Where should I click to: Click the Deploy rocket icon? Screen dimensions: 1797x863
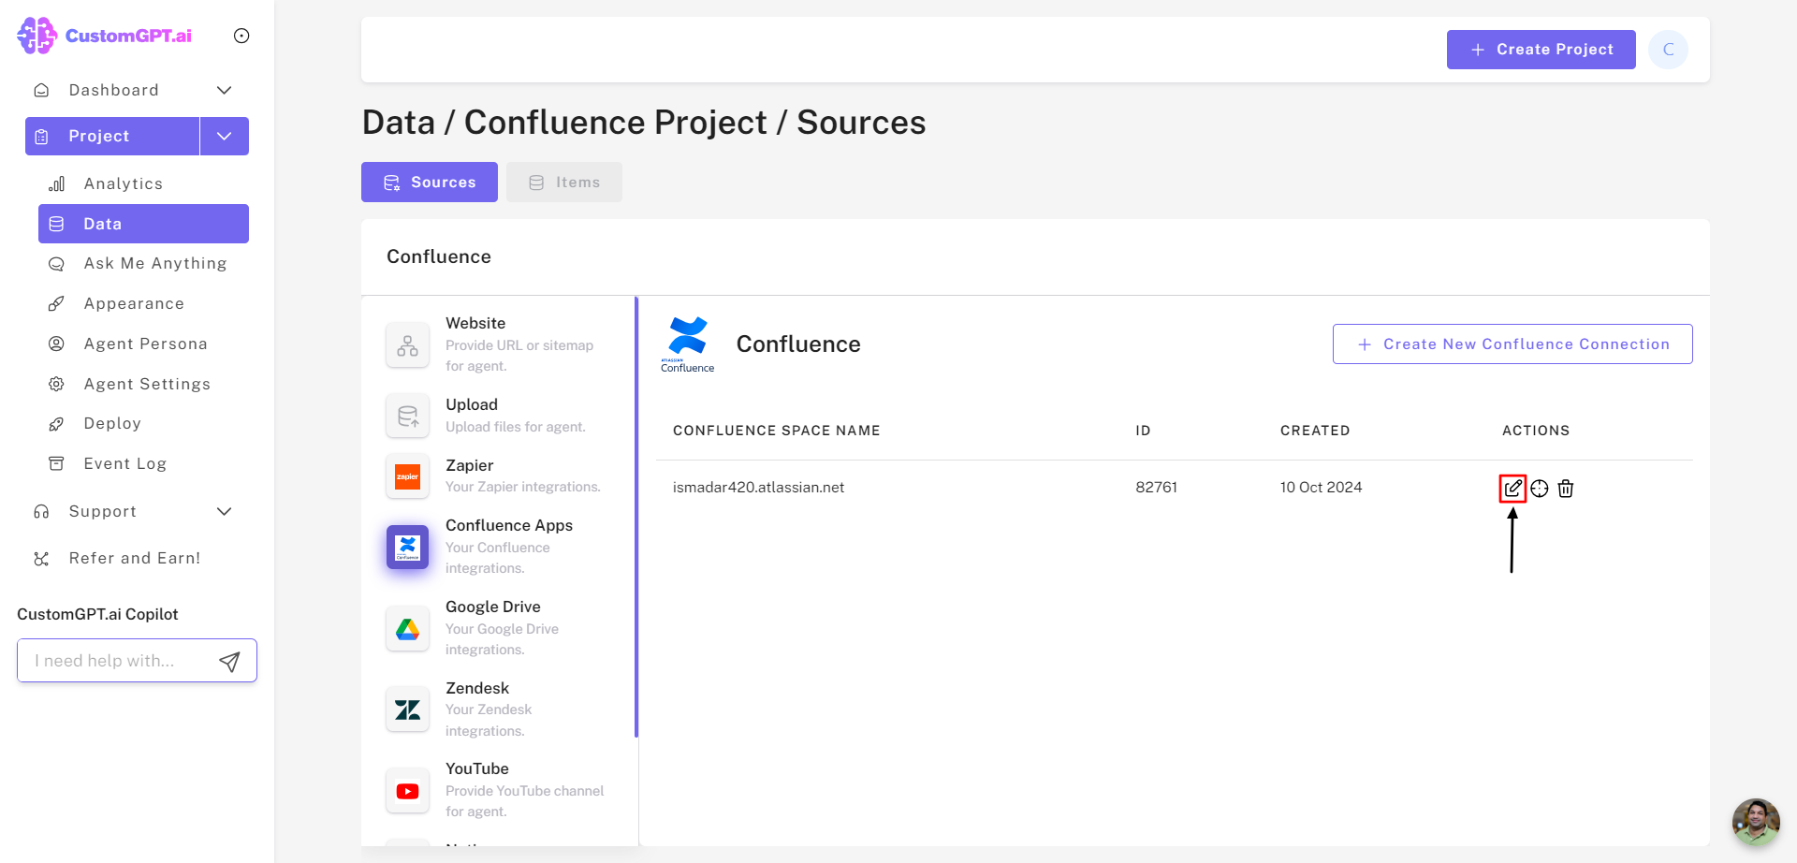coord(57,423)
